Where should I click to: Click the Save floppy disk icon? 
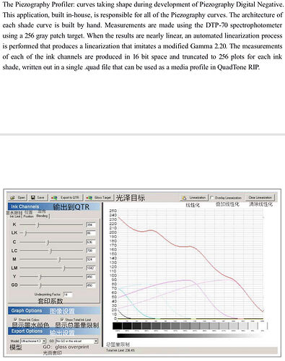(32, 198)
